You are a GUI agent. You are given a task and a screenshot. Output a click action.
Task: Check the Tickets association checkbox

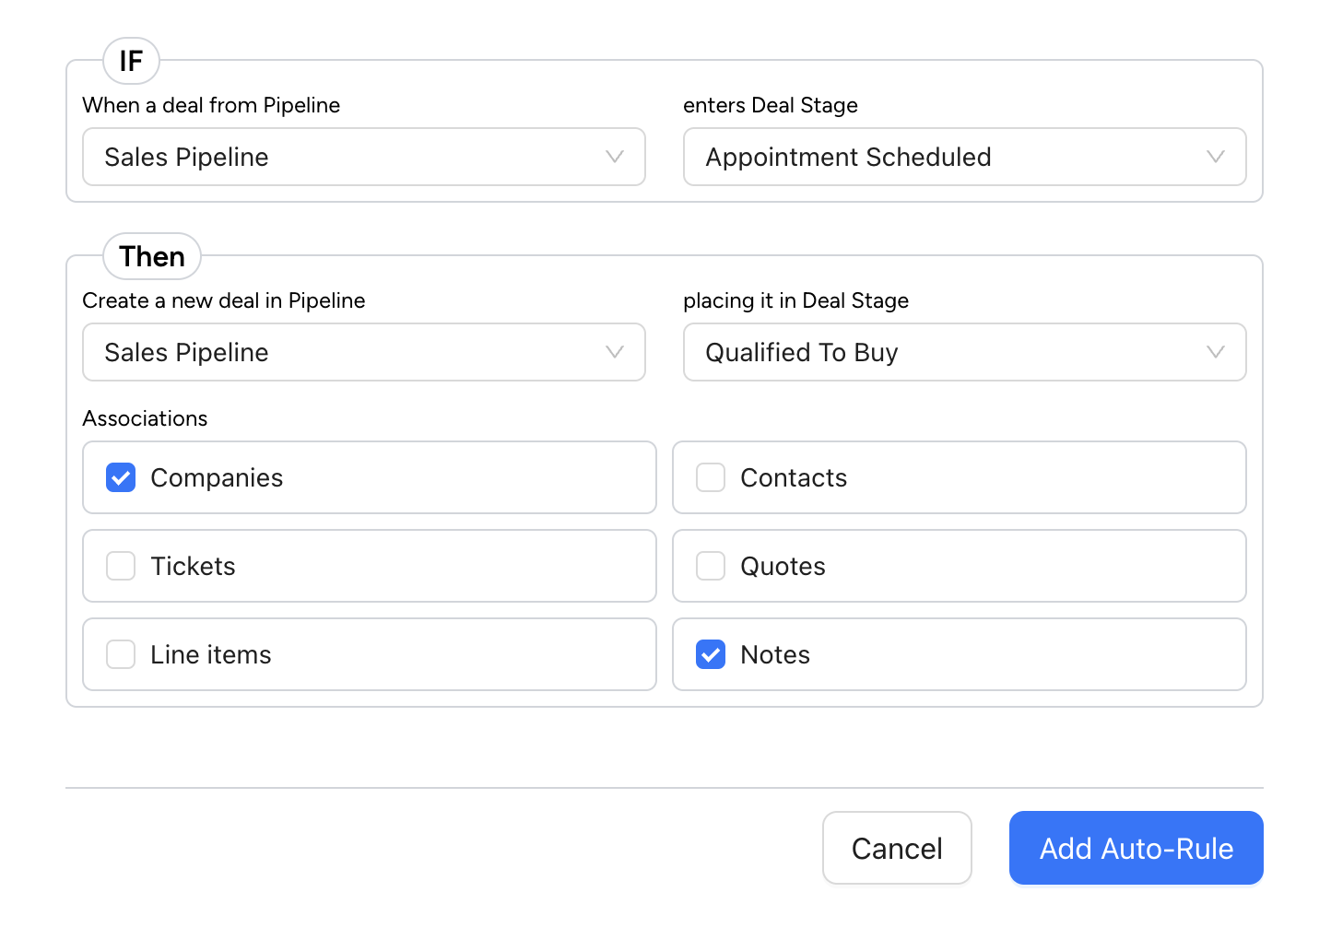[121, 566]
